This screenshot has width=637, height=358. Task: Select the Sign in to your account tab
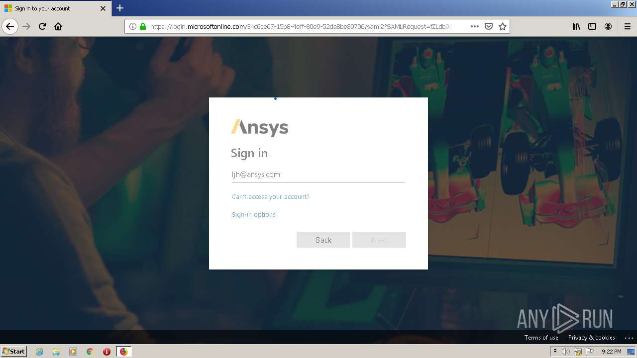[56, 8]
